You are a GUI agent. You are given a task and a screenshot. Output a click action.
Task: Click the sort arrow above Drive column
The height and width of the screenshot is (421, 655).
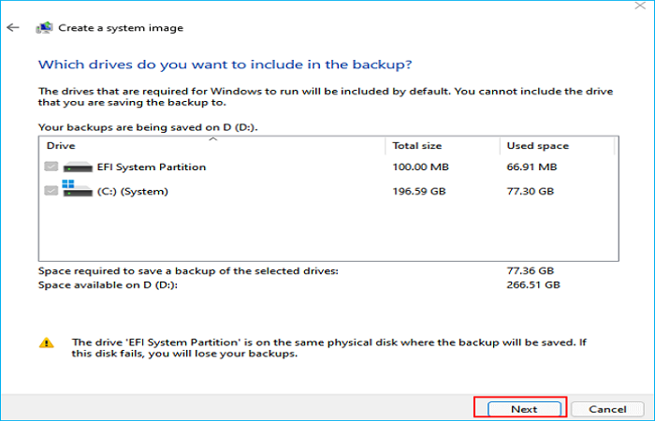tap(213, 138)
